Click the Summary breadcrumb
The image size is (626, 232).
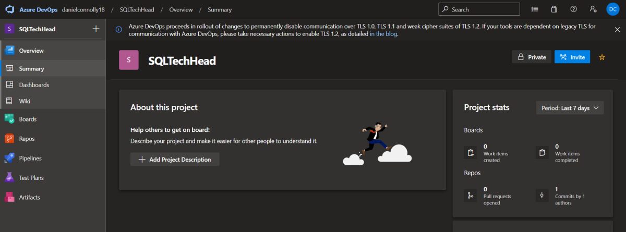[x=220, y=9]
